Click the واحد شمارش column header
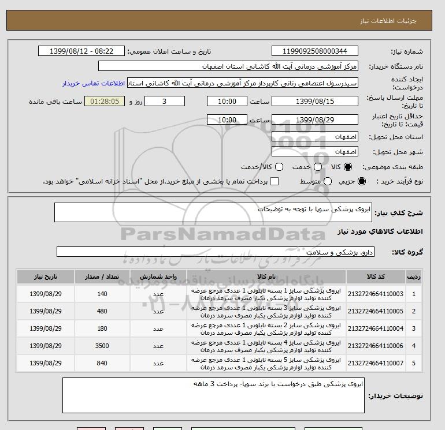 (158, 276)
